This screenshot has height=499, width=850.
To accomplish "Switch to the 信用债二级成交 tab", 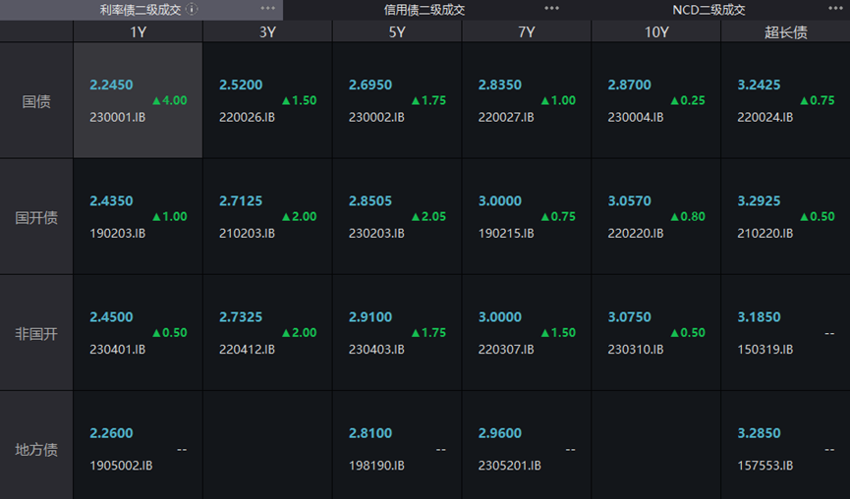I will point(424,10).
